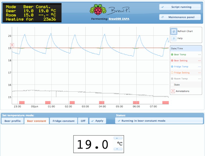
Task: Toggle Room Temp series gray dot
Action: [x=172, y=79]
